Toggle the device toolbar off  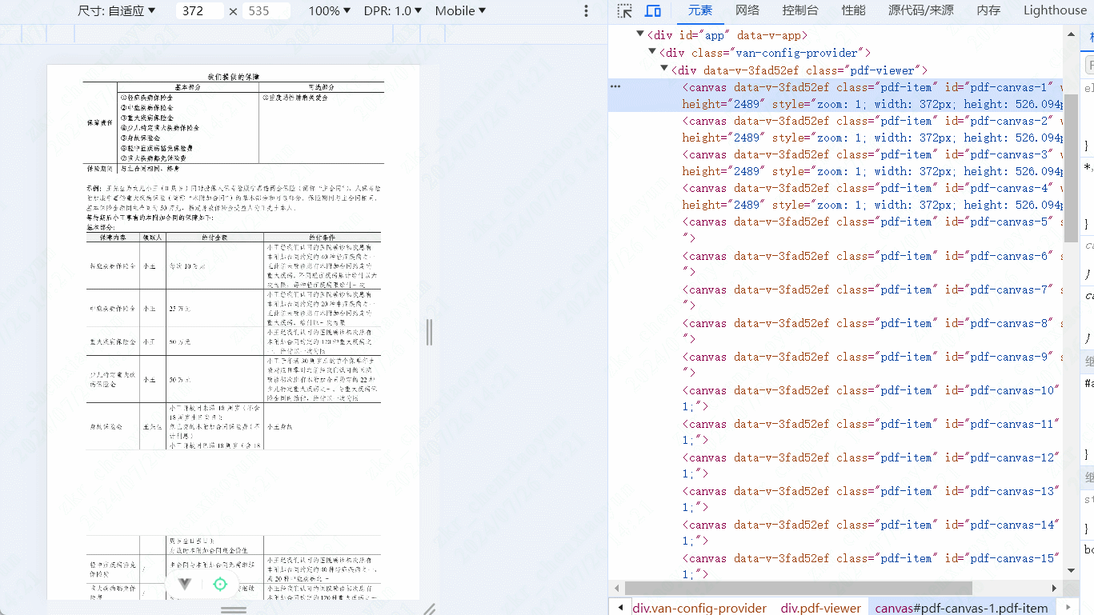coord(652,10)
